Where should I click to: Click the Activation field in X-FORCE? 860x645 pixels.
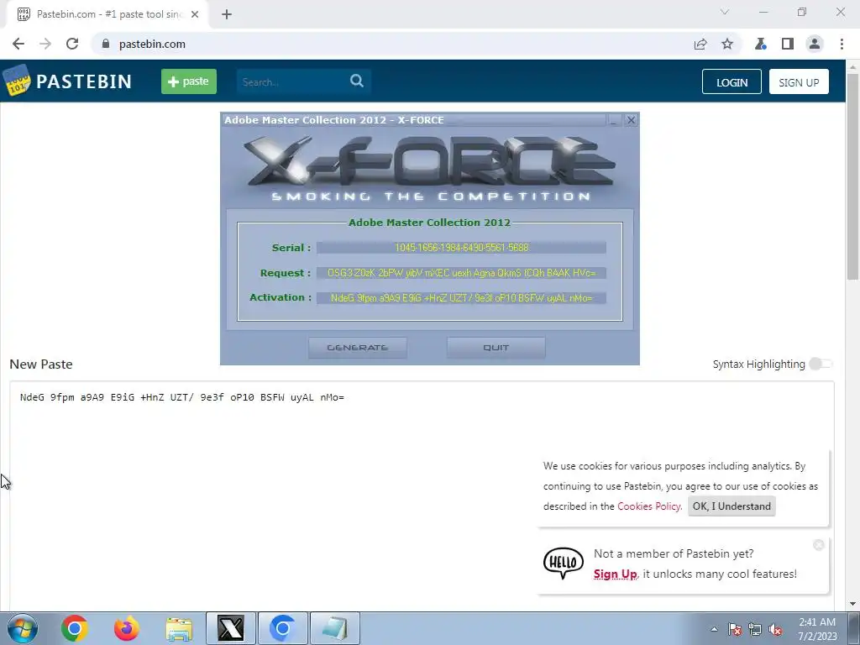point(461,298)
